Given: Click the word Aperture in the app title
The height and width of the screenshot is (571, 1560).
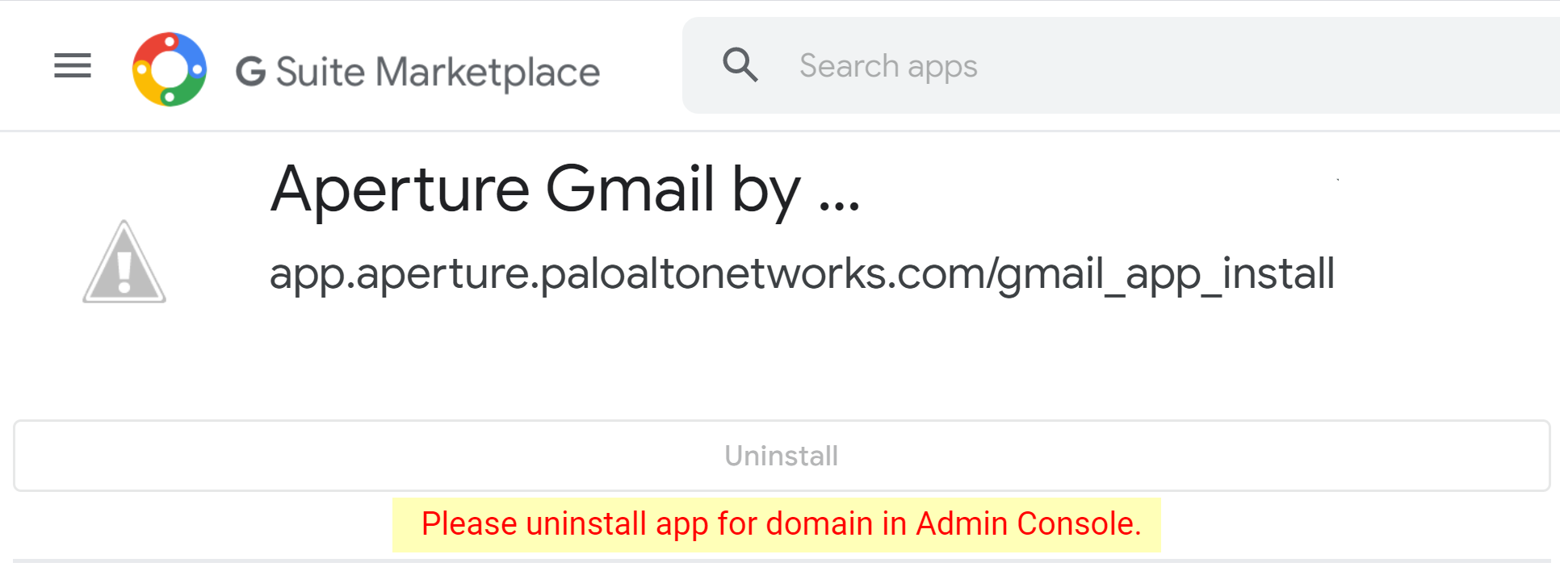Looking at the screenshot, I should [x=400, y=190].
